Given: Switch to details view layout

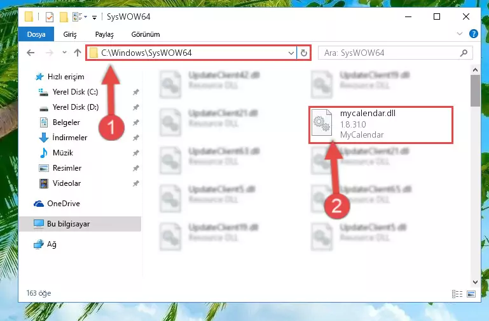Looking at the screenshot, I should point(457,294).
